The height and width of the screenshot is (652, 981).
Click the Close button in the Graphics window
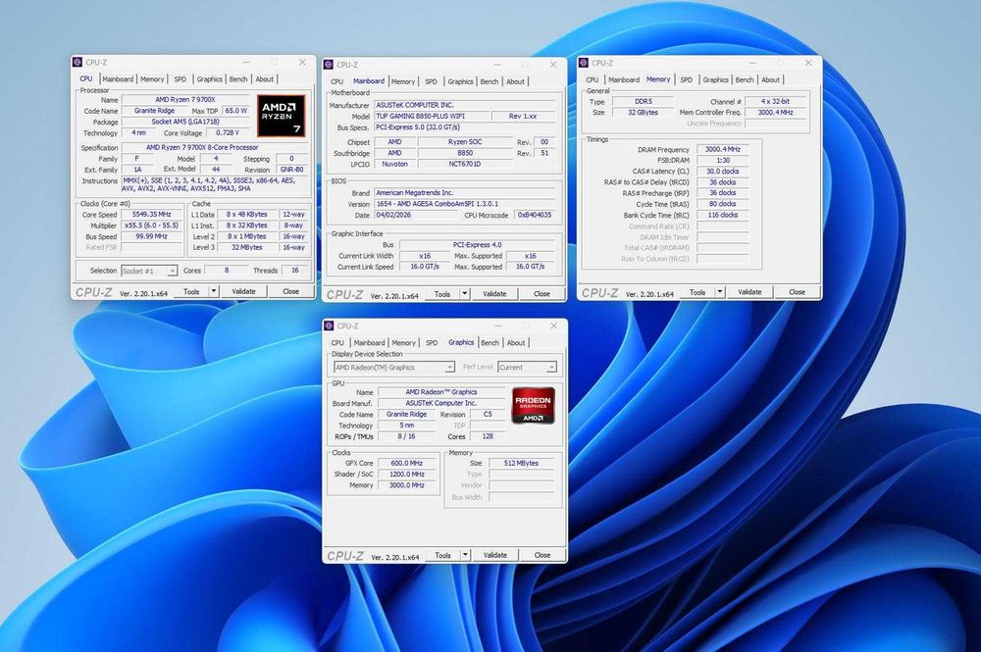pyautogui.click(x=542, y=555)
